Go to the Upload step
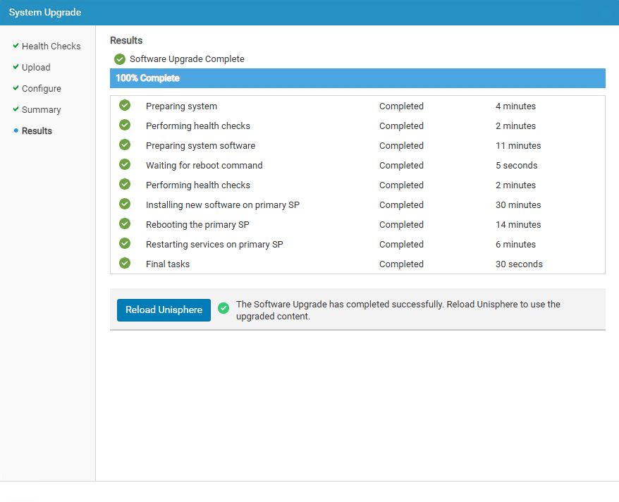 [x=36, y=68]
